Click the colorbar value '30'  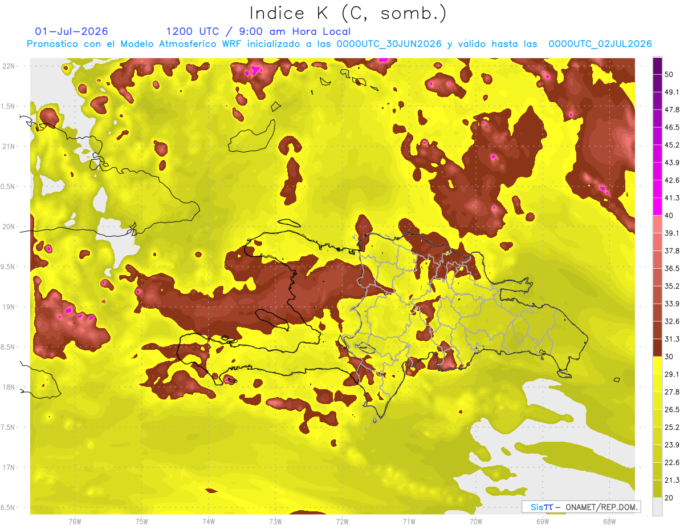[669, 356]
